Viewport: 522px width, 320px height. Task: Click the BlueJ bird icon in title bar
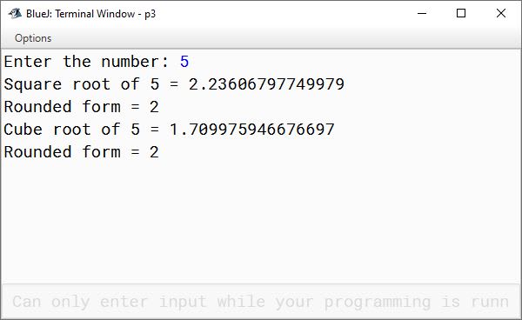[x=15, y=14]
